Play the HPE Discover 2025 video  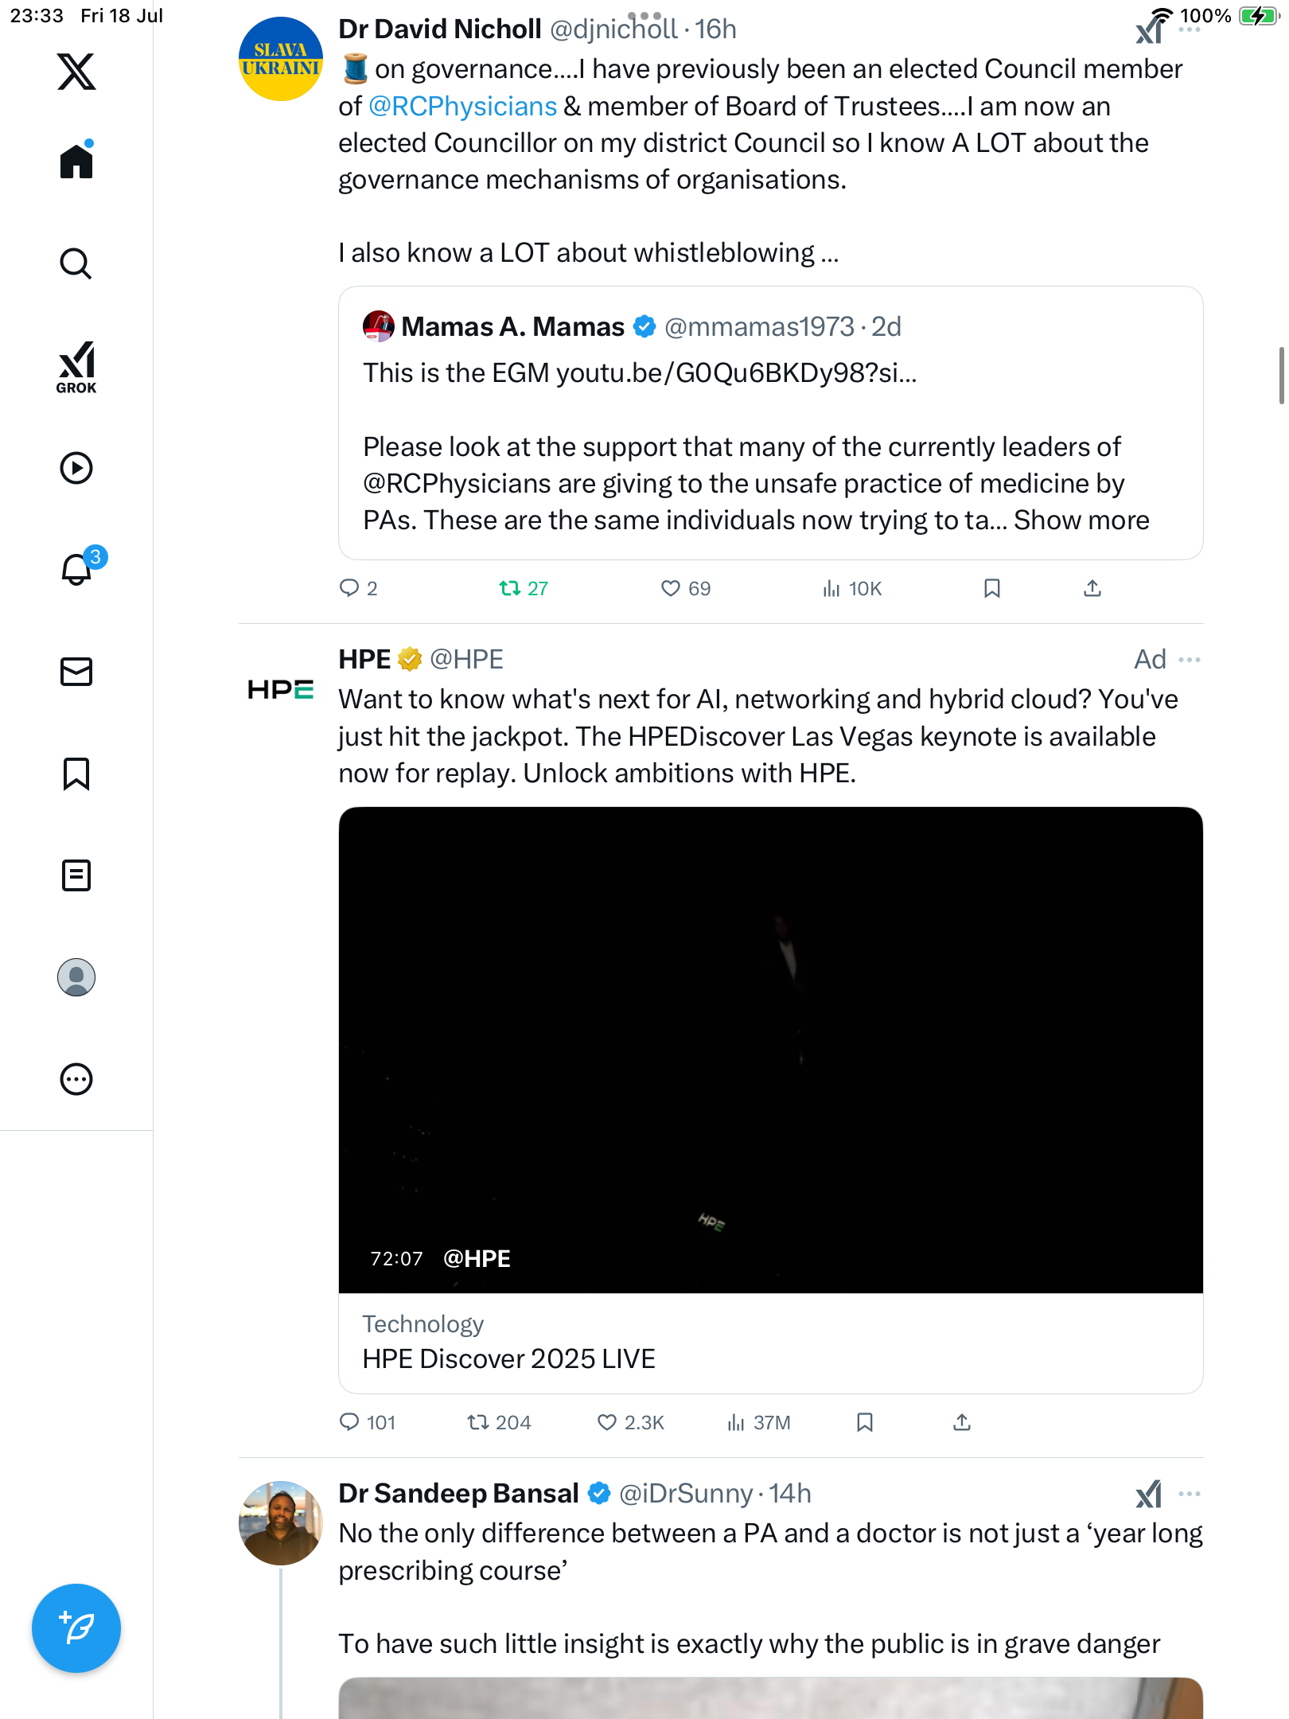tap(770, 1050)
